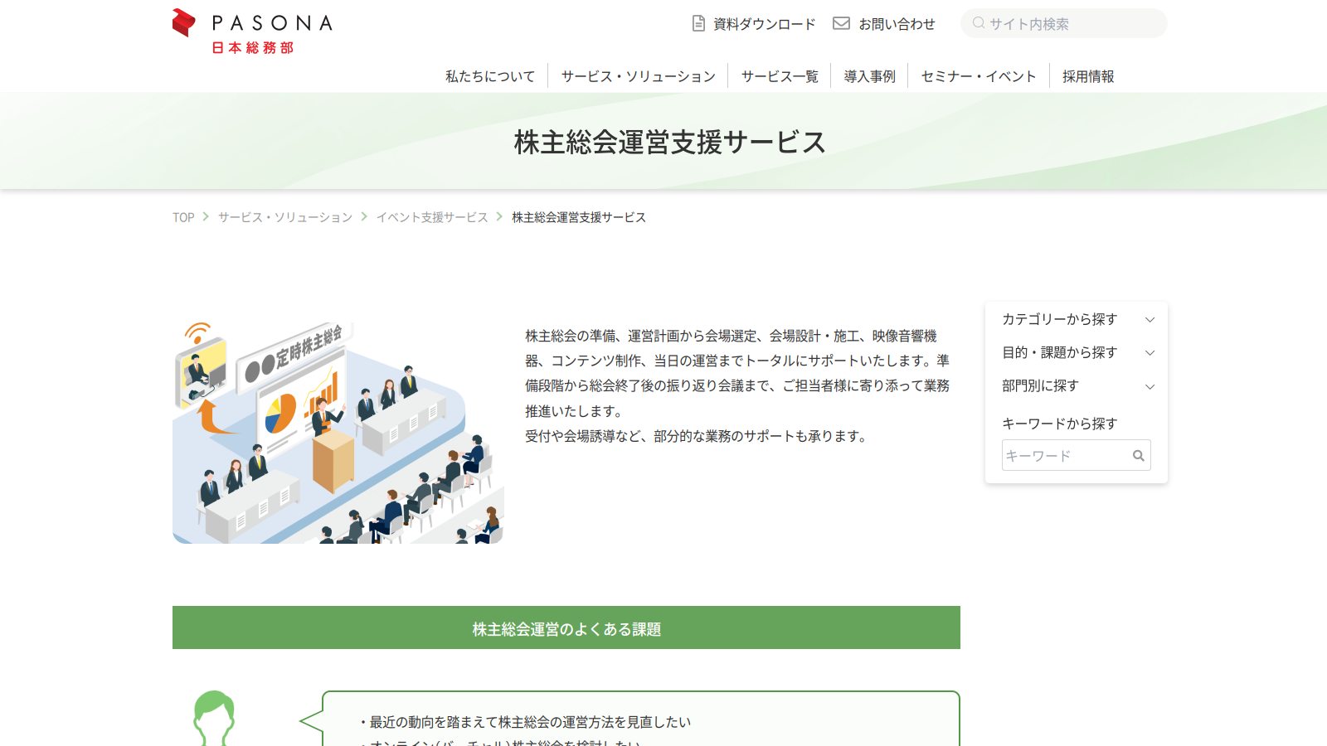Open the 私たちについて menu
This screenshot has width=1327, height=746.
click(490, 76)
